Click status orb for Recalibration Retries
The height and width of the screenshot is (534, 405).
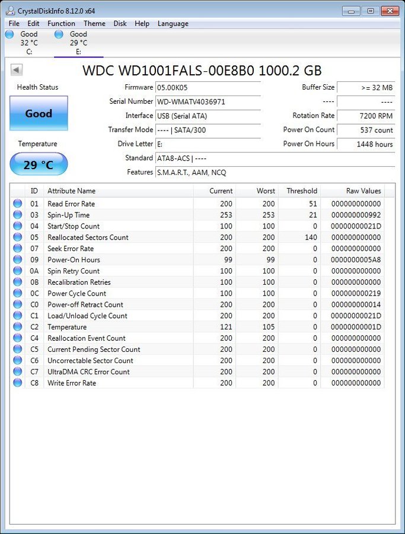coord(17,282)
